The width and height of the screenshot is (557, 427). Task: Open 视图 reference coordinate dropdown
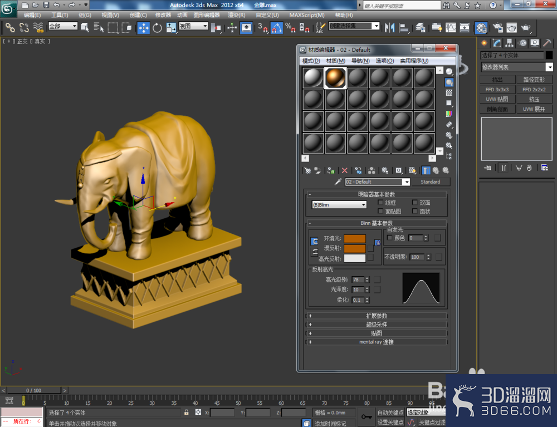coord(193,26)
